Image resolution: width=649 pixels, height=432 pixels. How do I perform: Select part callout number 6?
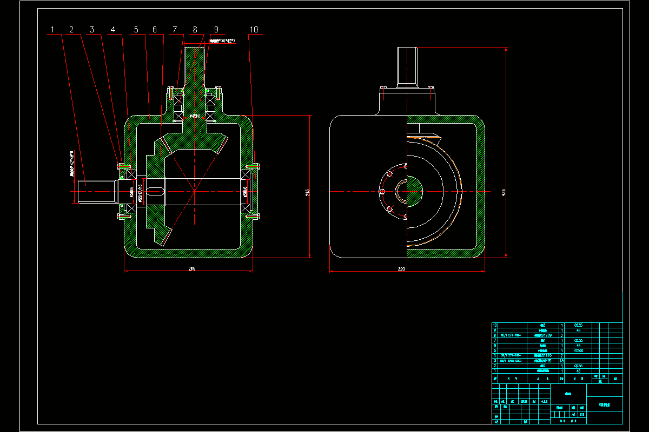(x=154, y=29)
